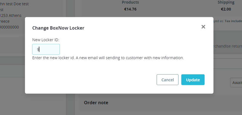Click the Products column label
This screenshot has height=115, width=242.
(130, 2)
